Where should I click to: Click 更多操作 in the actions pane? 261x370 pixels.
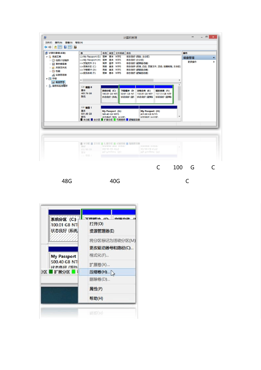click(192, 62)
